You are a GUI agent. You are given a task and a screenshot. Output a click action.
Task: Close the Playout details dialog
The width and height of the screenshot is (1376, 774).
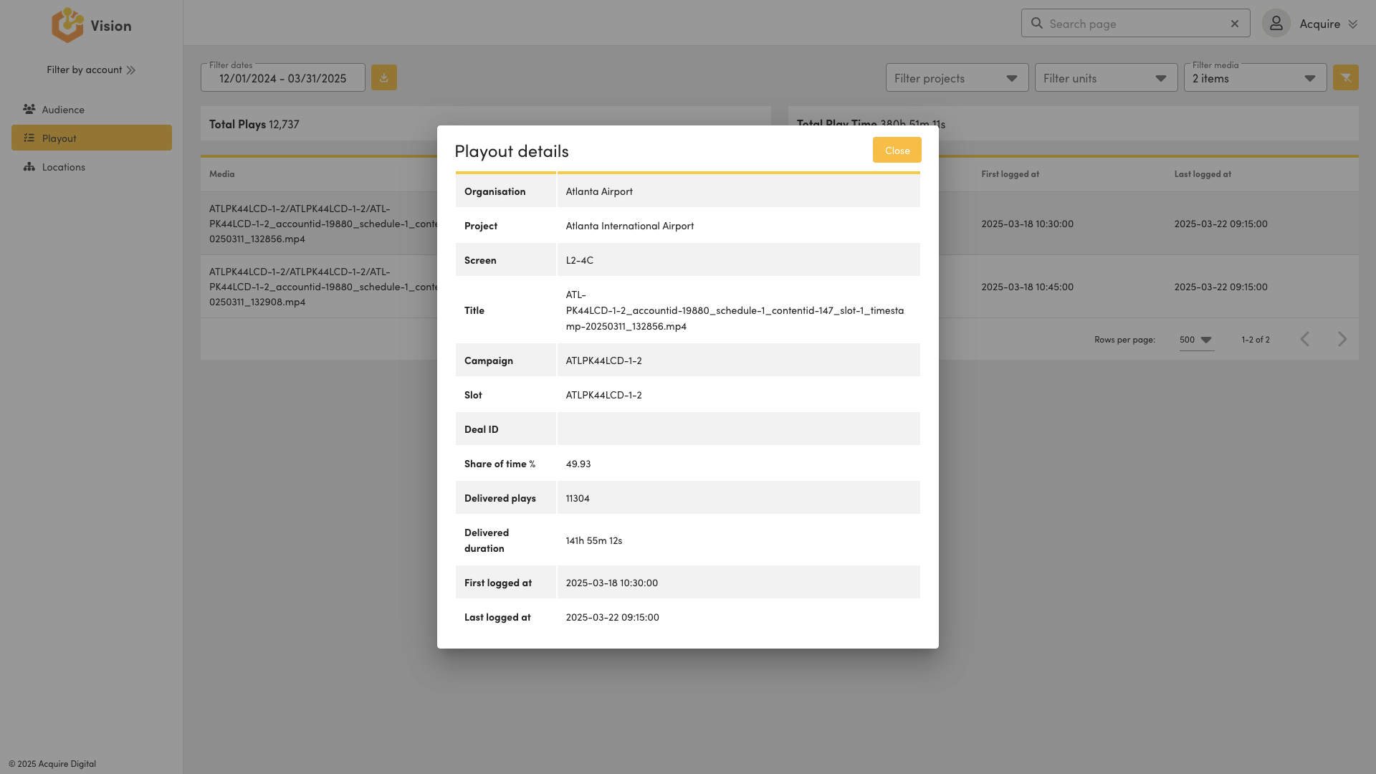[897, 150]
